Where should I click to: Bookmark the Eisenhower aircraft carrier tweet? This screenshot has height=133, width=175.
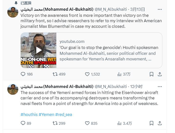pyautogui.click(x=151, y=123)
